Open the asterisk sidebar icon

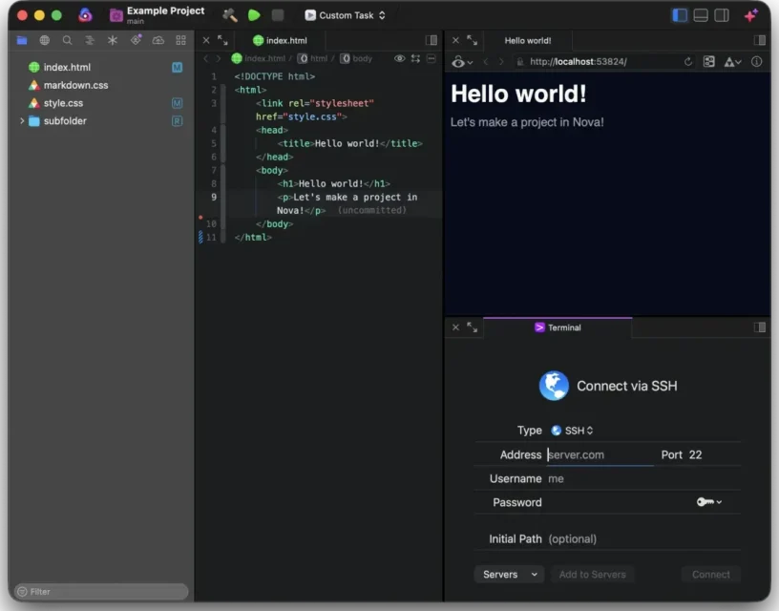(113, 40)
